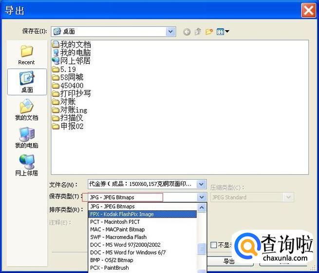The height and width of the screenshot is (273, 319).
Task: Select the 5.19 folder
Action: pyautogui.click(x=64, y=69)
